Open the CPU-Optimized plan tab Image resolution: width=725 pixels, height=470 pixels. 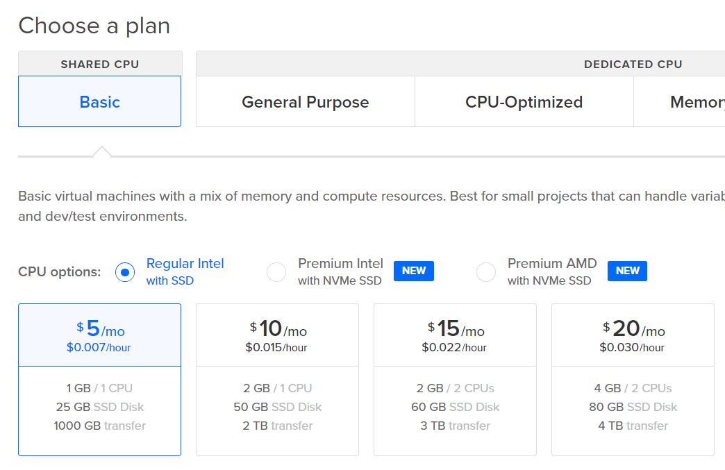(x=524, y=102)
